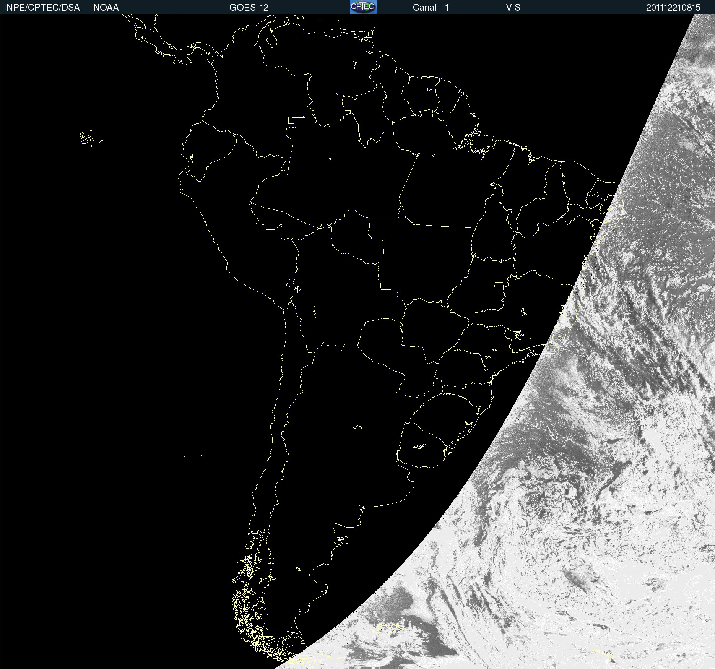This screenshot has height=669, width=715.
Task: Click the GOES-12 satellite label
Action: pyautogui.click(x=249, y=8)
